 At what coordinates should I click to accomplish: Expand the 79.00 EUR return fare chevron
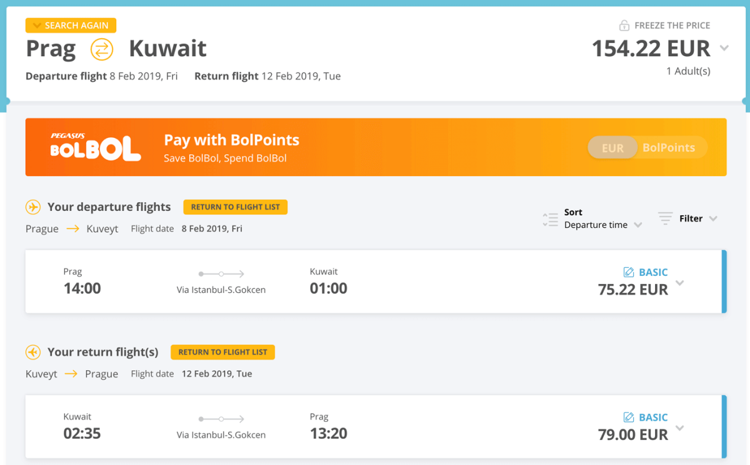click(x=680, y=428)
